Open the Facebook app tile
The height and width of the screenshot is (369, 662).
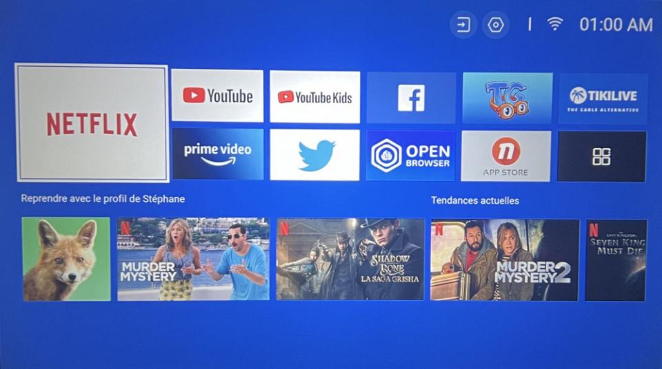point(411,98)
